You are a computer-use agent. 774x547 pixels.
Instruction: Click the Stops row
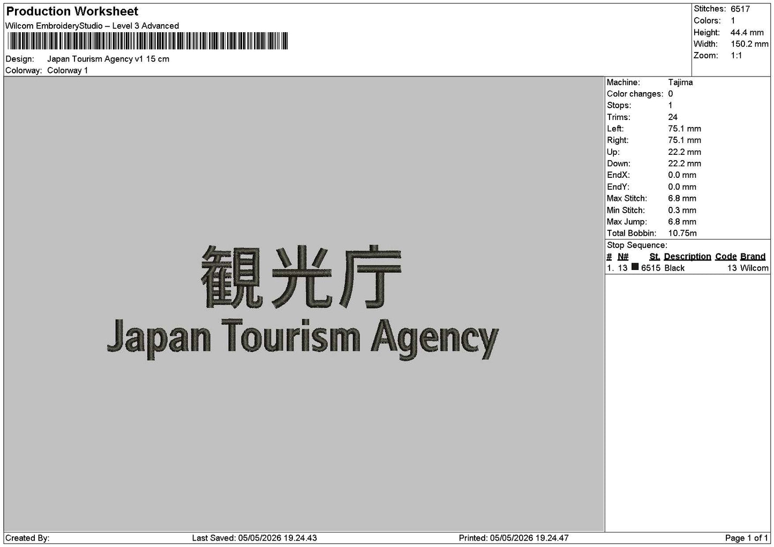[640, 106]
